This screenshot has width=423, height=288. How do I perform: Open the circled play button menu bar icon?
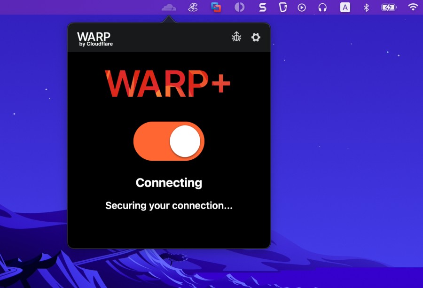[302, 8]
